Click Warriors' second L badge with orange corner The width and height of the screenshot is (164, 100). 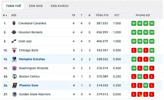click(140, 94)
